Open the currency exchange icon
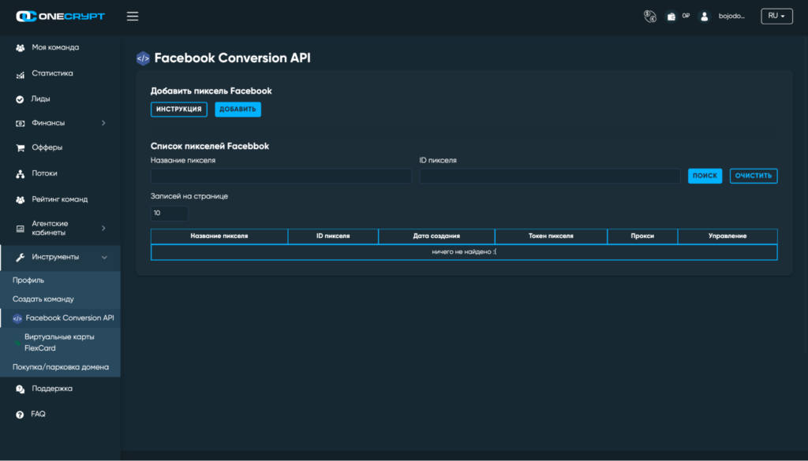Screen dimensions: 808x461 pyautogui.click(x=650, y=17)
